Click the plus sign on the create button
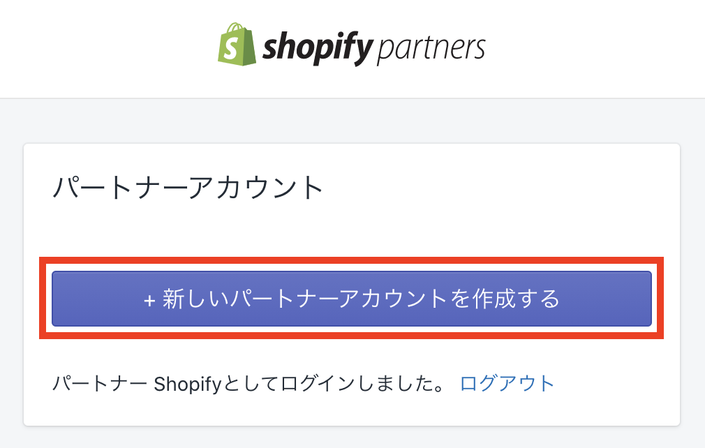The width and height of the screenshot is (705, 448). pos(149,300)
